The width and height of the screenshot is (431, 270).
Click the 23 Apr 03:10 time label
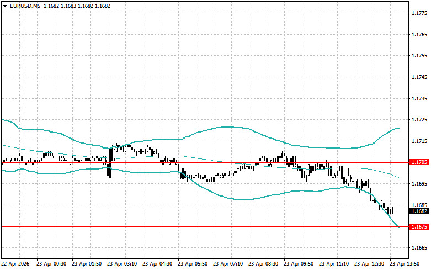coord(122,264)
